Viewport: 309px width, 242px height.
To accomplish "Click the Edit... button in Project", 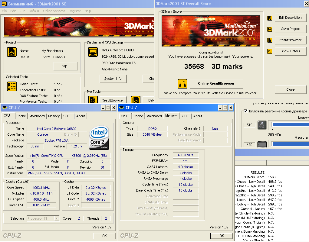I will [x=66, y=66].
